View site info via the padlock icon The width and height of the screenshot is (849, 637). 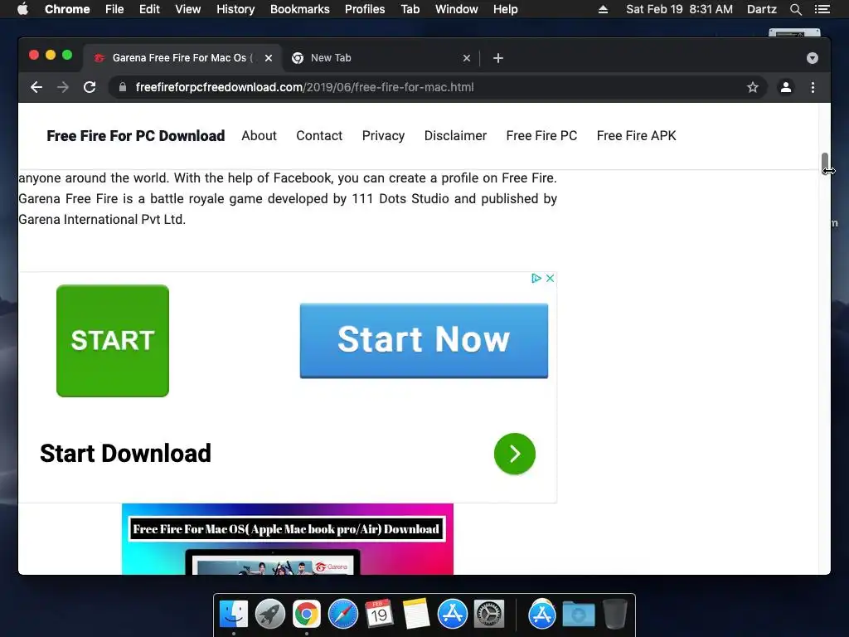(x=123, y=87)
